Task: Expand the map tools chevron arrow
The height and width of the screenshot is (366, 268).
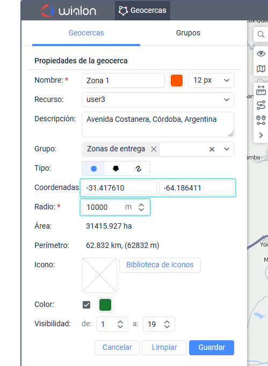Action: point(261,135)
